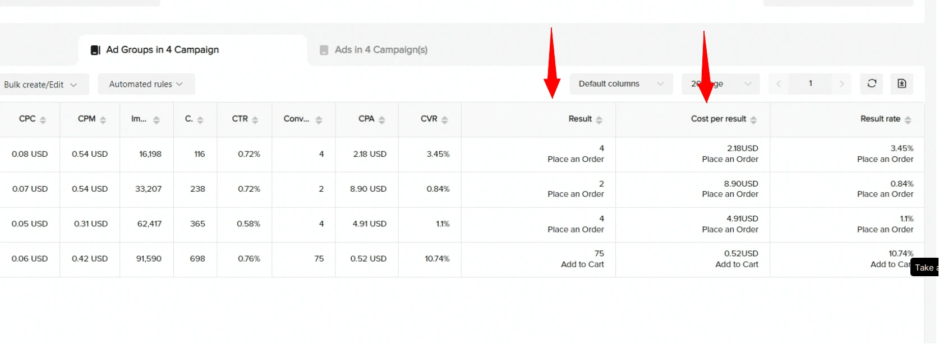939x344 pixels.
Task: Sort by Conversions column arrows
Action: point(319,119)
